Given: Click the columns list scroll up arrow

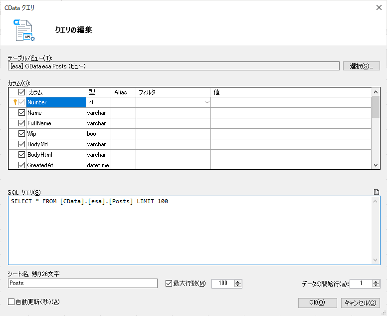Looking at the screenshot, I should [x=376, y=92].
